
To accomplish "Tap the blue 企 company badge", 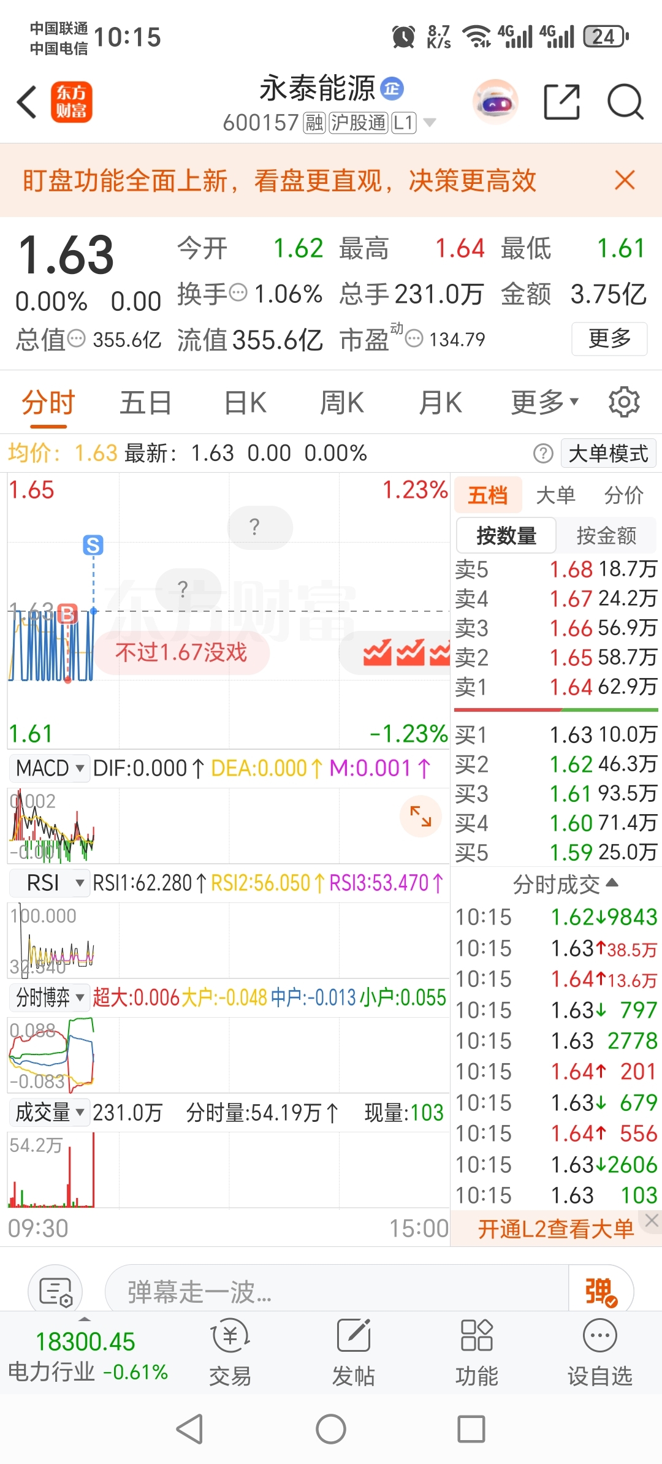I will coord(392,89).
